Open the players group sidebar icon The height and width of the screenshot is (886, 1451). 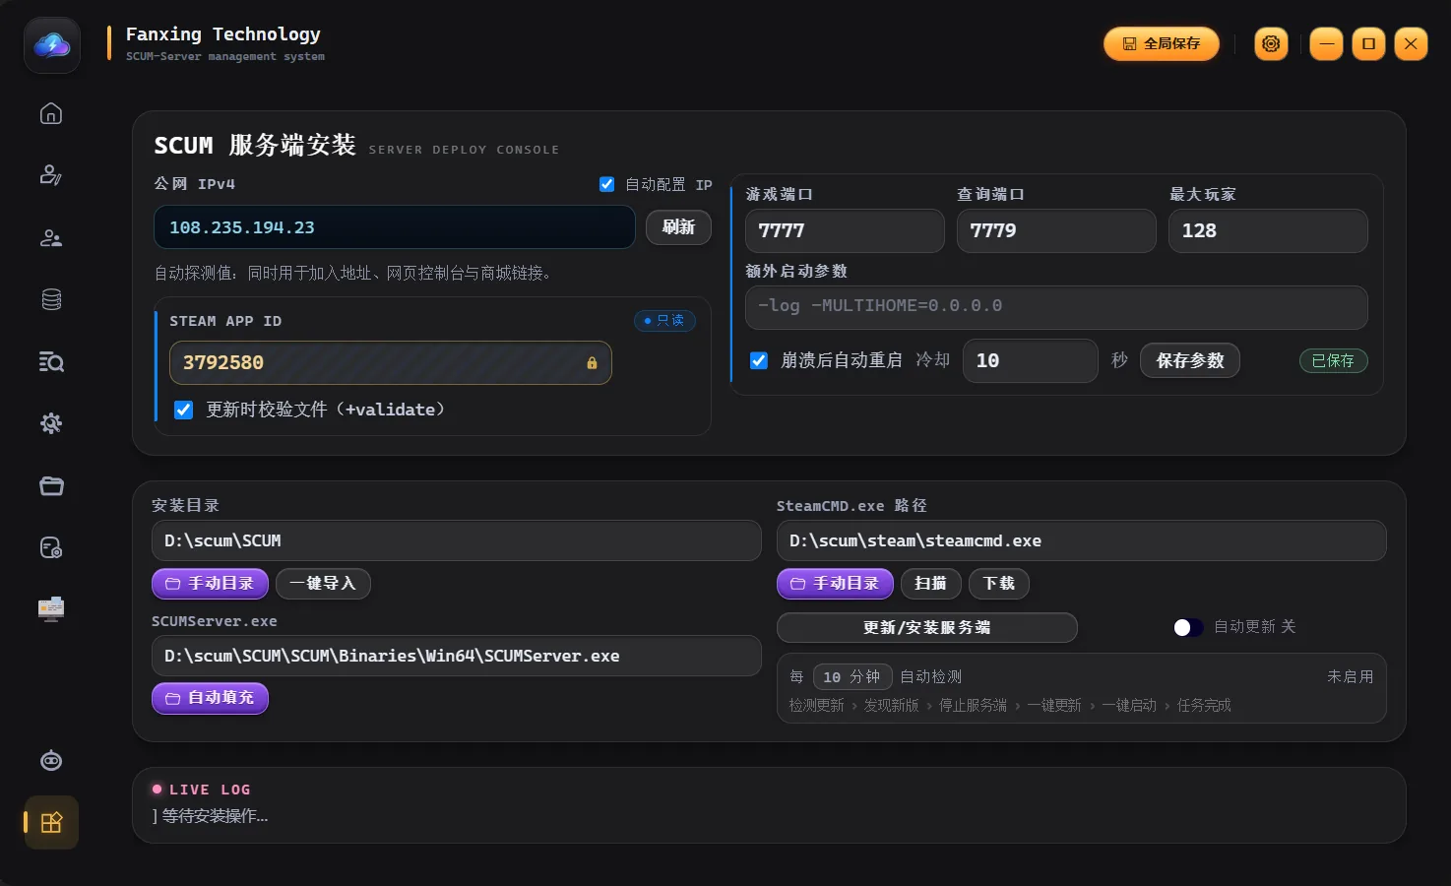click(x=51, y=238)
